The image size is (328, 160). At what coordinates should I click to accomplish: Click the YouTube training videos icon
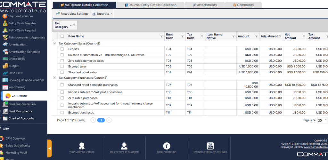point(210,146)
